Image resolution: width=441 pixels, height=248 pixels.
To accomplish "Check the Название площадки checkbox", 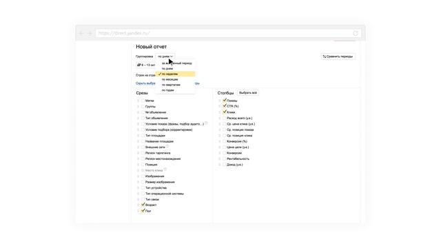I will [x=143, y=141].
